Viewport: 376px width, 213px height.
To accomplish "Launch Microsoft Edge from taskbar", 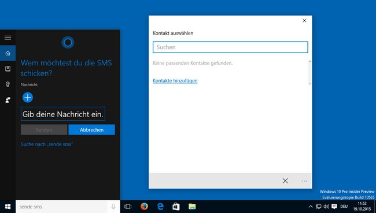I will pos(160,206).
